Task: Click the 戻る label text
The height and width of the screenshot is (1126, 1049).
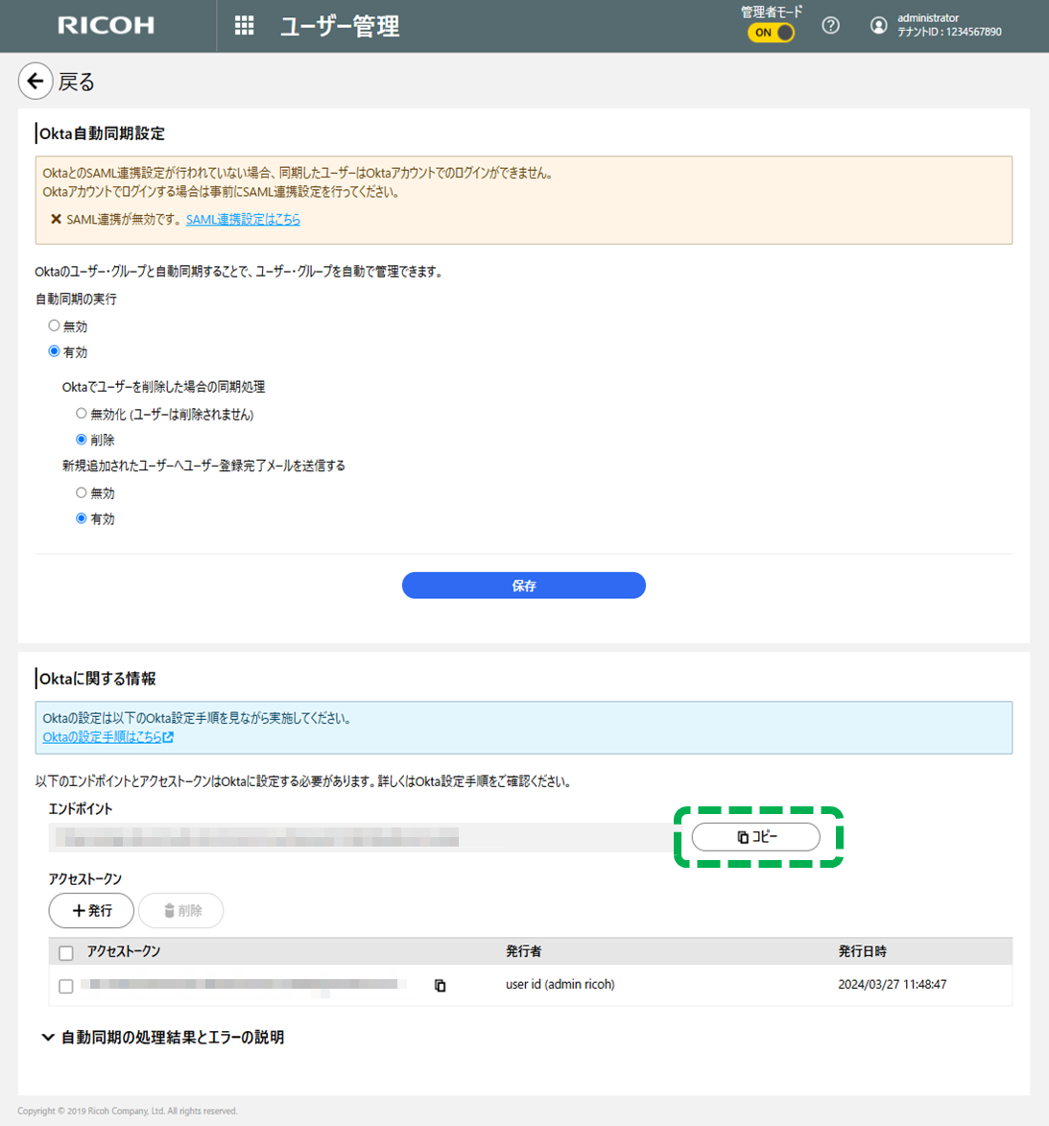Action: 76,82
